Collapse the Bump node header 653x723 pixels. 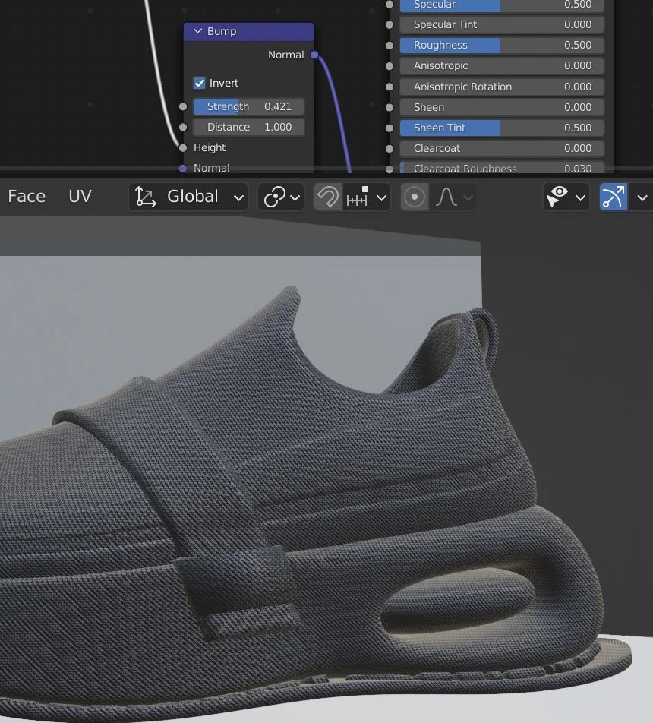(197, 31)
